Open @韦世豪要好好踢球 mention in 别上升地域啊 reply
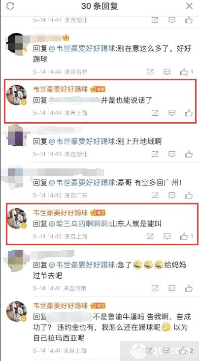Image resolution: width=199 pixels, height=361 pixels. click(82, 141)
